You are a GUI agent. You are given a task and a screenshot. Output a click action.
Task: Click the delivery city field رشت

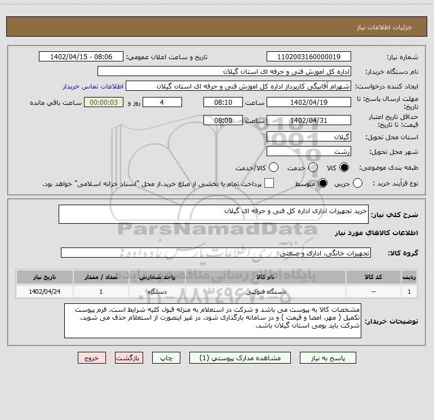point(309,152)
